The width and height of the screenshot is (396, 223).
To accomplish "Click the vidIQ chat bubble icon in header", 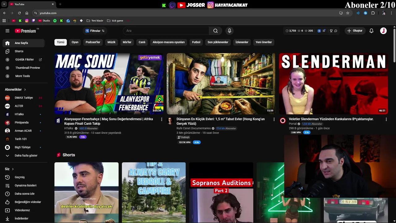I will click(336, 31).
